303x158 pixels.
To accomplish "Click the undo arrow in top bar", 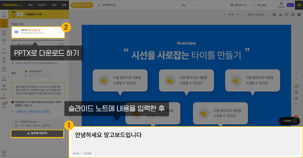I will pyautogui.click(x=183, y=5).
